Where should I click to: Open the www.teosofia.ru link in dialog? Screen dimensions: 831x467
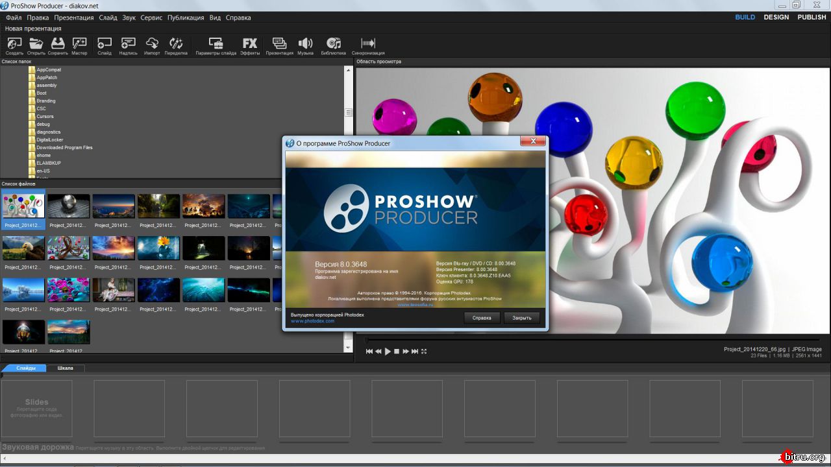415,305
